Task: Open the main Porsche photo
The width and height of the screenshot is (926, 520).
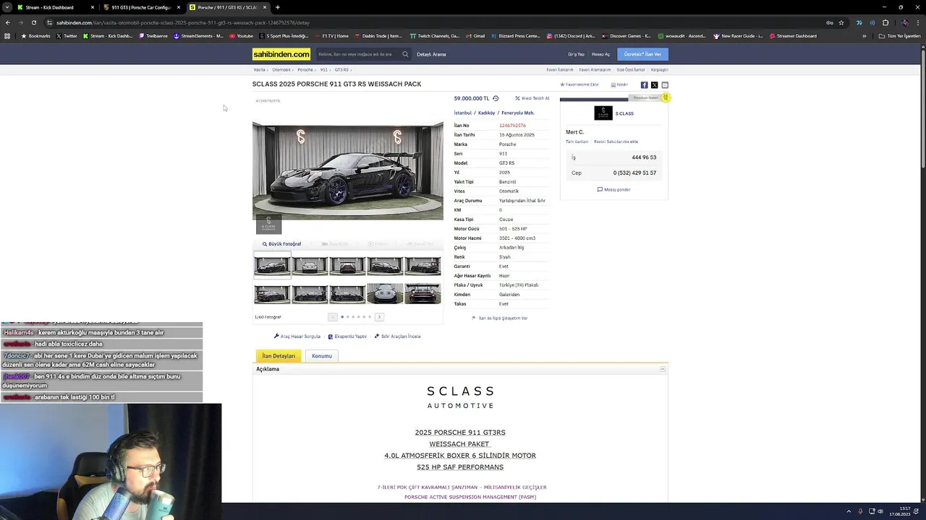Action: 348,171
